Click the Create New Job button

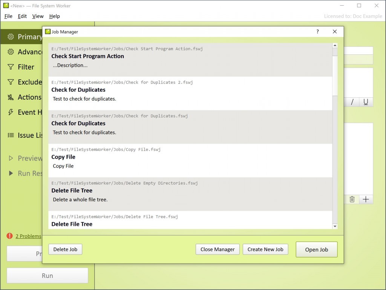click(265, 249)
